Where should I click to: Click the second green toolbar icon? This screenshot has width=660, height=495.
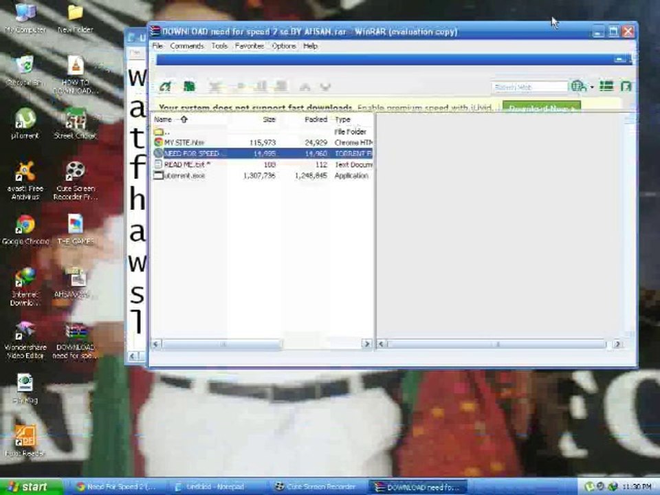pyautogui.click(x=190, y=87)
